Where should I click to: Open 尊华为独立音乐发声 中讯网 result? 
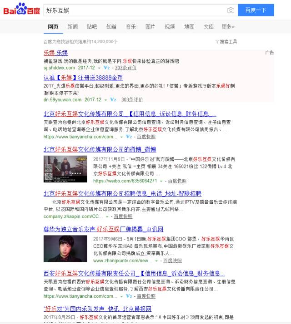103,229
